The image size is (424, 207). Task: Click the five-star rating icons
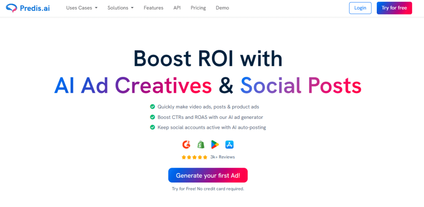click(194, 157)
